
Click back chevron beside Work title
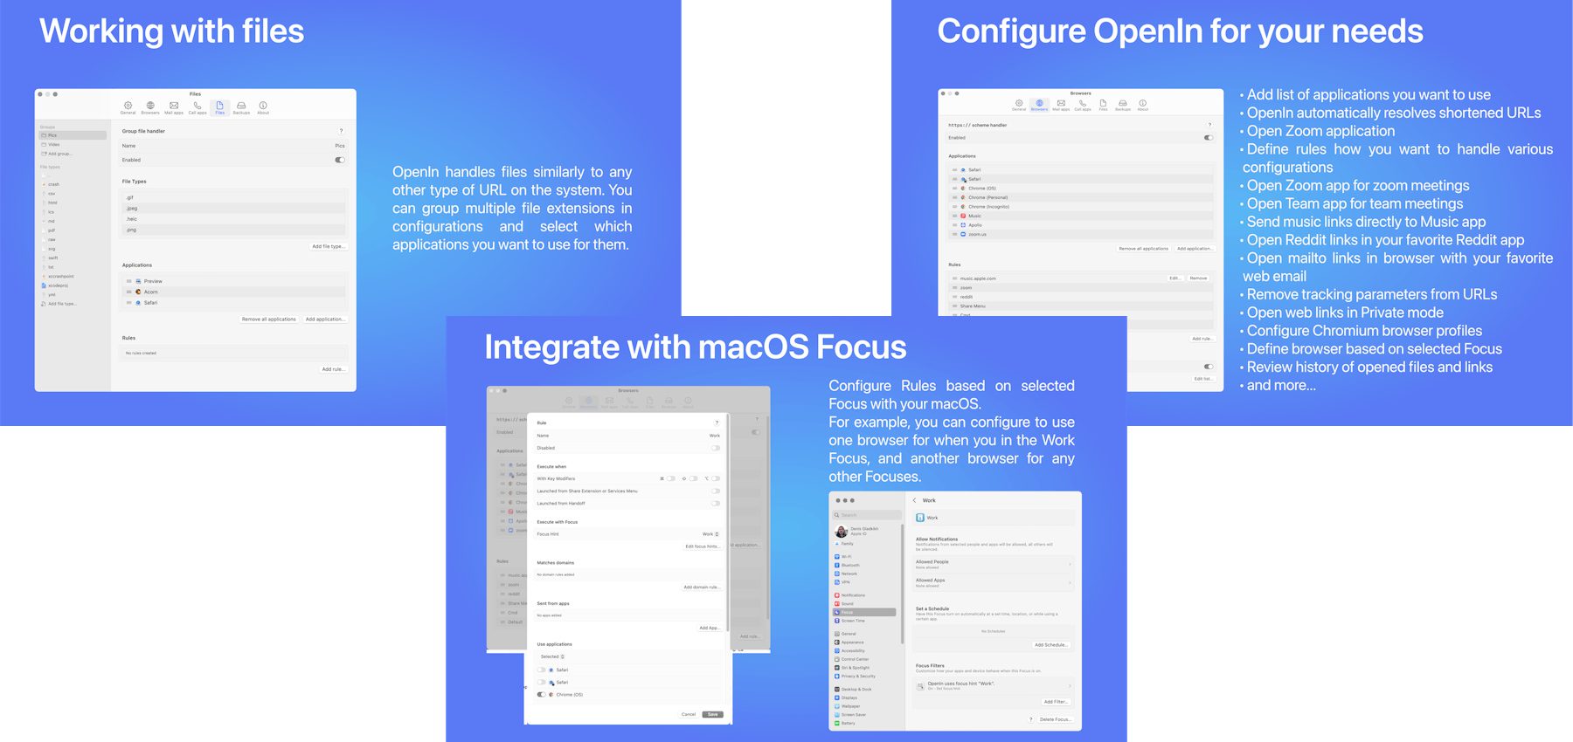pos(915,500)
